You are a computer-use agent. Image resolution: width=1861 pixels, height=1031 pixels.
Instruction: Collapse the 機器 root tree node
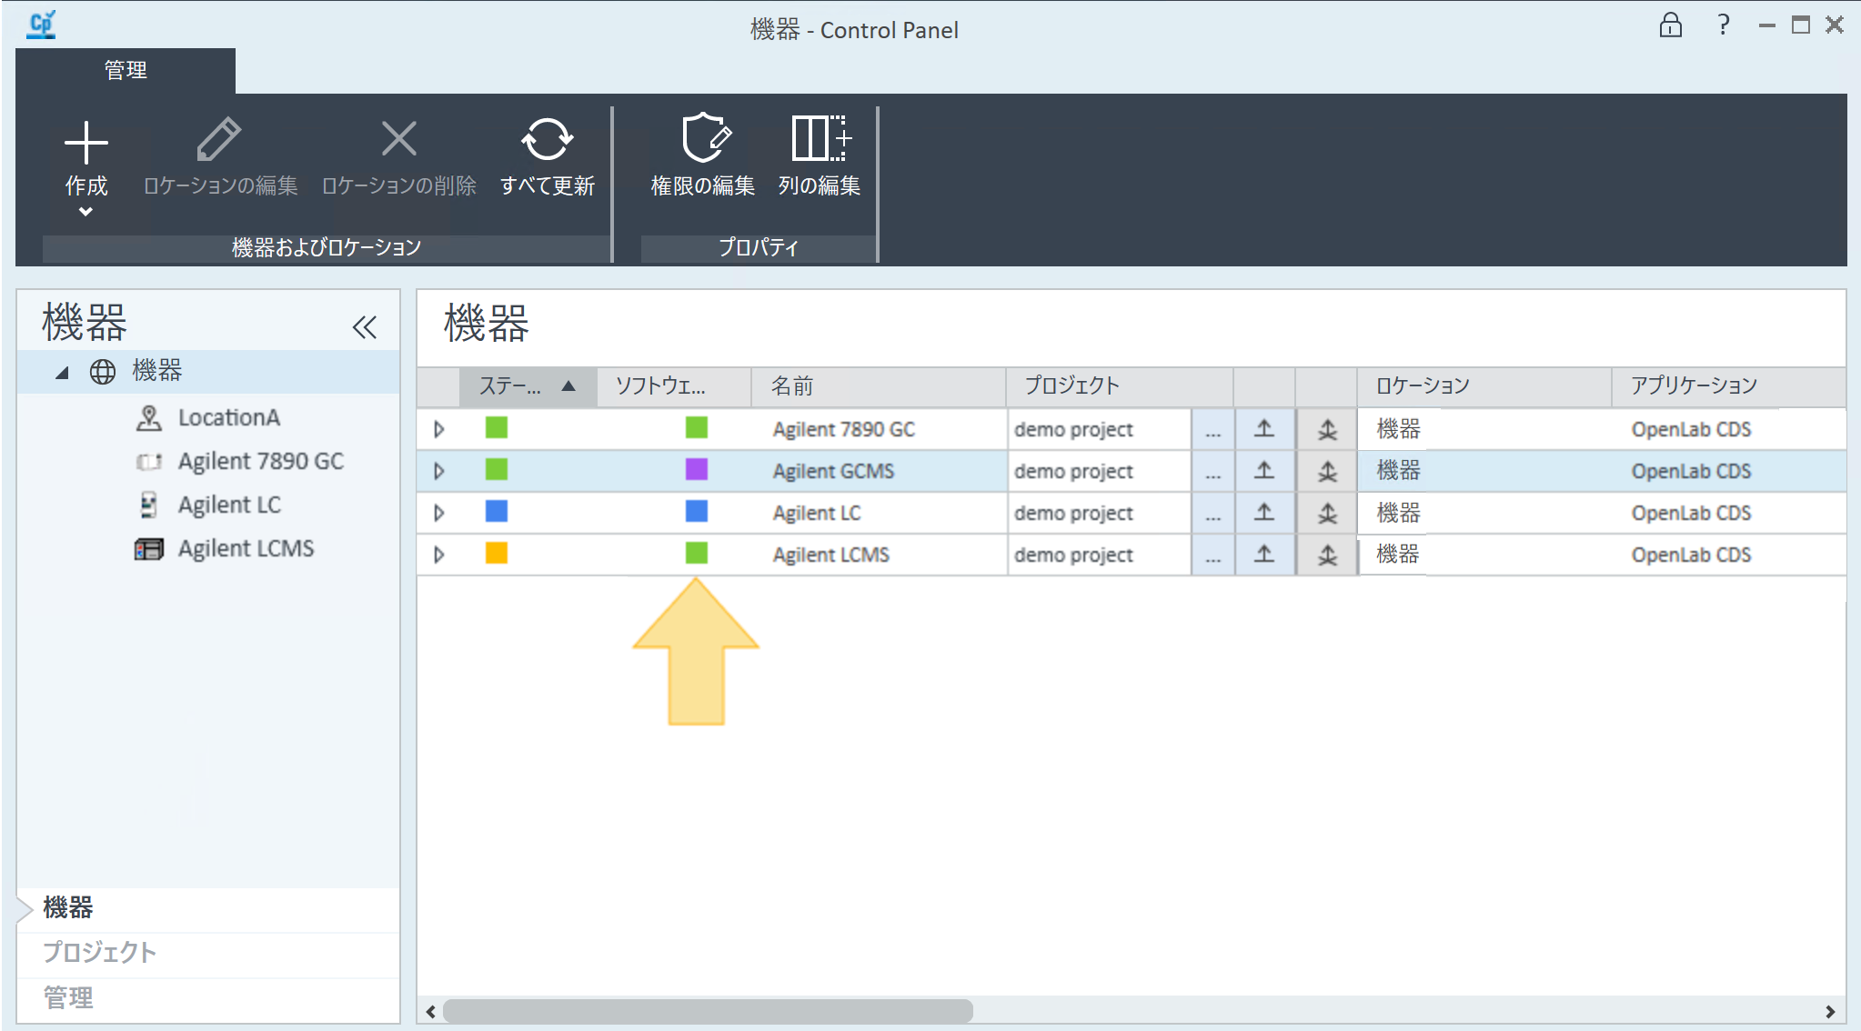tap(62, 372)
